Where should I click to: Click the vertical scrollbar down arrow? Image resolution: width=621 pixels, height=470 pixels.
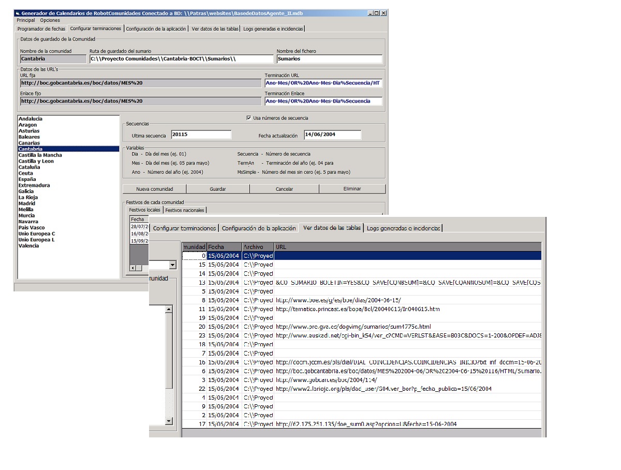(x=168, y=421)
